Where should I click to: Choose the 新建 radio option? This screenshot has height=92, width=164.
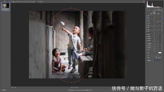[x=151, y=14]
